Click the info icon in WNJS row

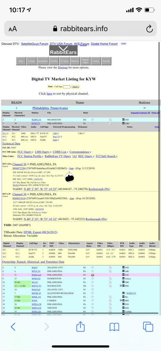click(121, 300)
